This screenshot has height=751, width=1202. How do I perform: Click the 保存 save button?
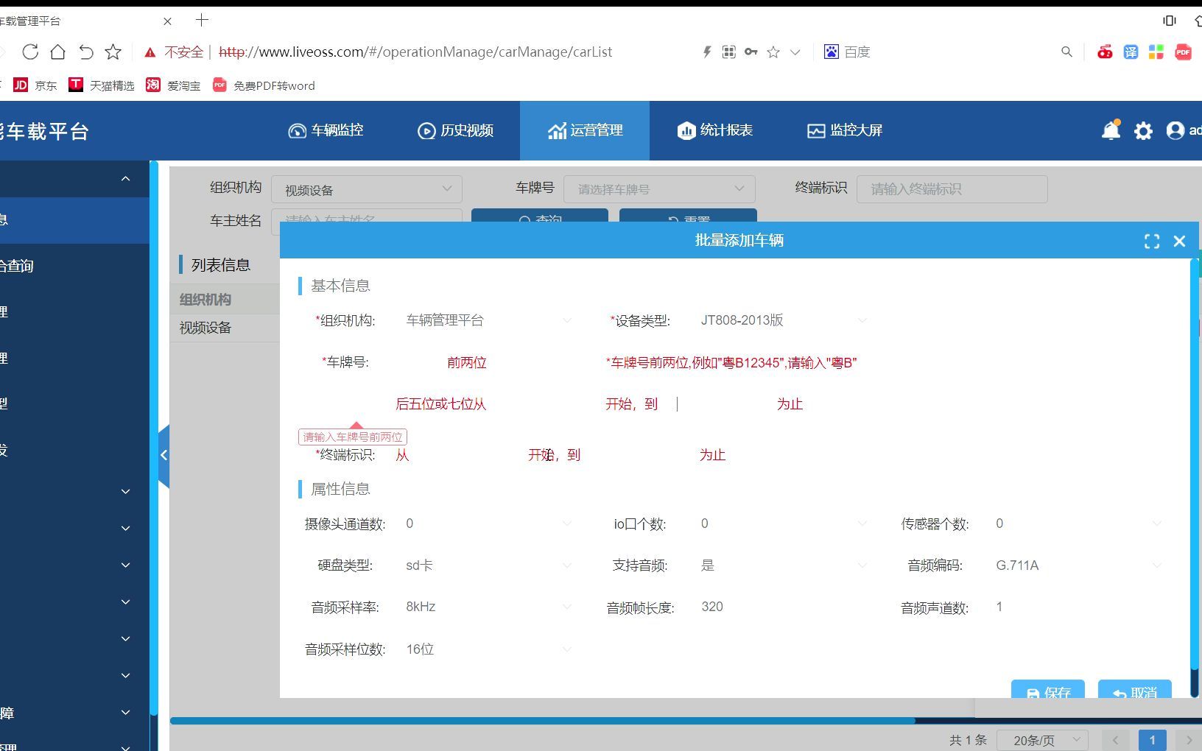click(x=1047, y=691)
